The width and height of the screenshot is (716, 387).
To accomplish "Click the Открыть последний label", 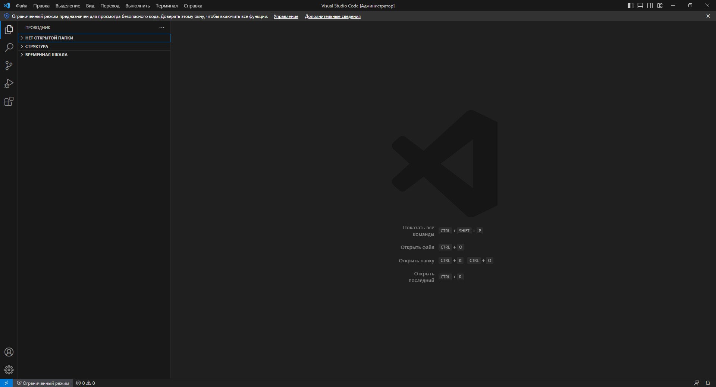I will click(x=421, y=277).
